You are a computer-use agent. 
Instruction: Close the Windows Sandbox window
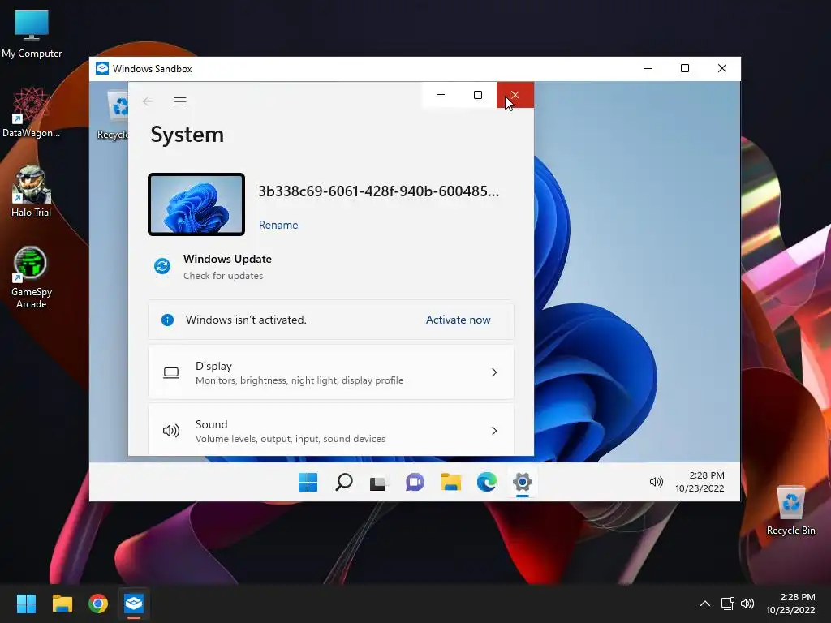click(x=721, y=68)
